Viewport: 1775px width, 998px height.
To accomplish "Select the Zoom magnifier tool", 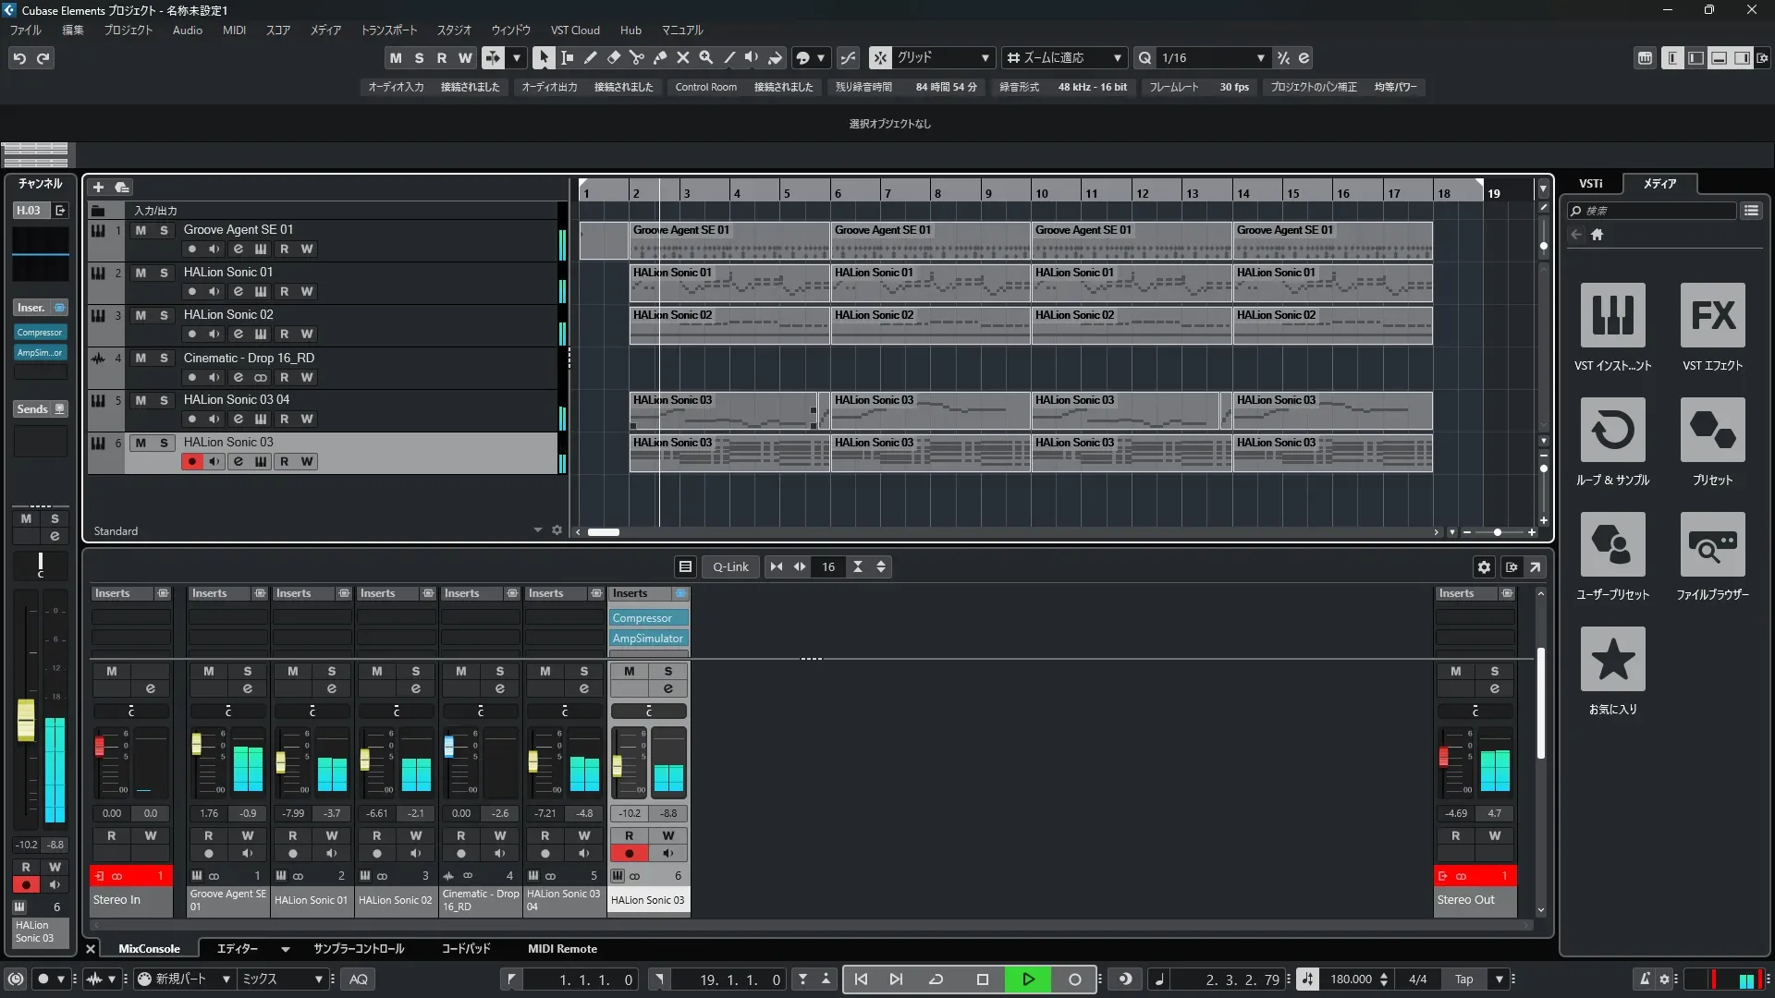I will pos(705,57).
